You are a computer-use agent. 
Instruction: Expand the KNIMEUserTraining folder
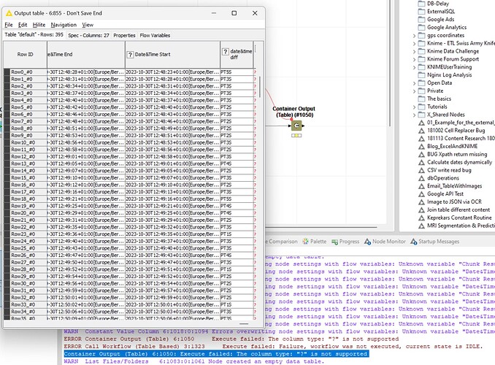414,67
